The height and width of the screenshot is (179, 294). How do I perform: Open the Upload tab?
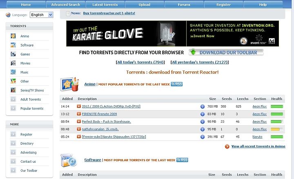click(x=145, y=4)
